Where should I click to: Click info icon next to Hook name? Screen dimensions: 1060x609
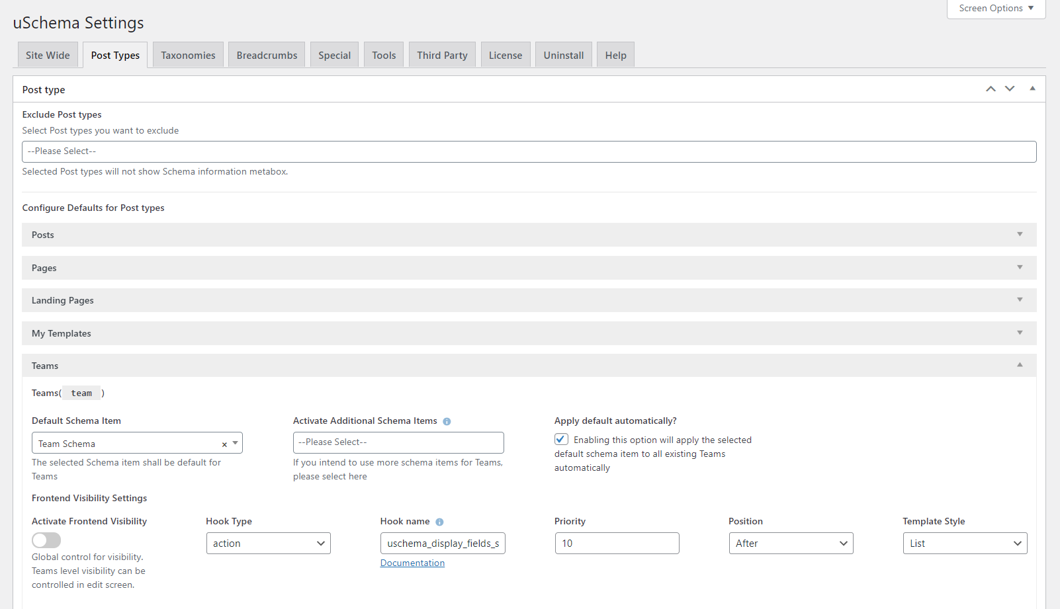[439, 522]
